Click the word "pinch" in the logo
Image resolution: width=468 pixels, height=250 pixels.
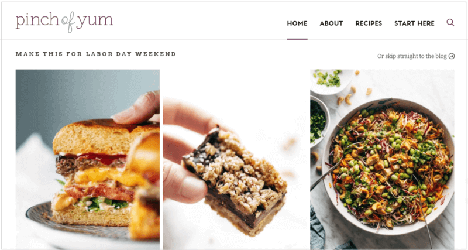[x=38, y=21]
